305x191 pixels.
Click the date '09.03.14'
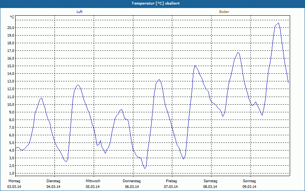coord(249,187)
